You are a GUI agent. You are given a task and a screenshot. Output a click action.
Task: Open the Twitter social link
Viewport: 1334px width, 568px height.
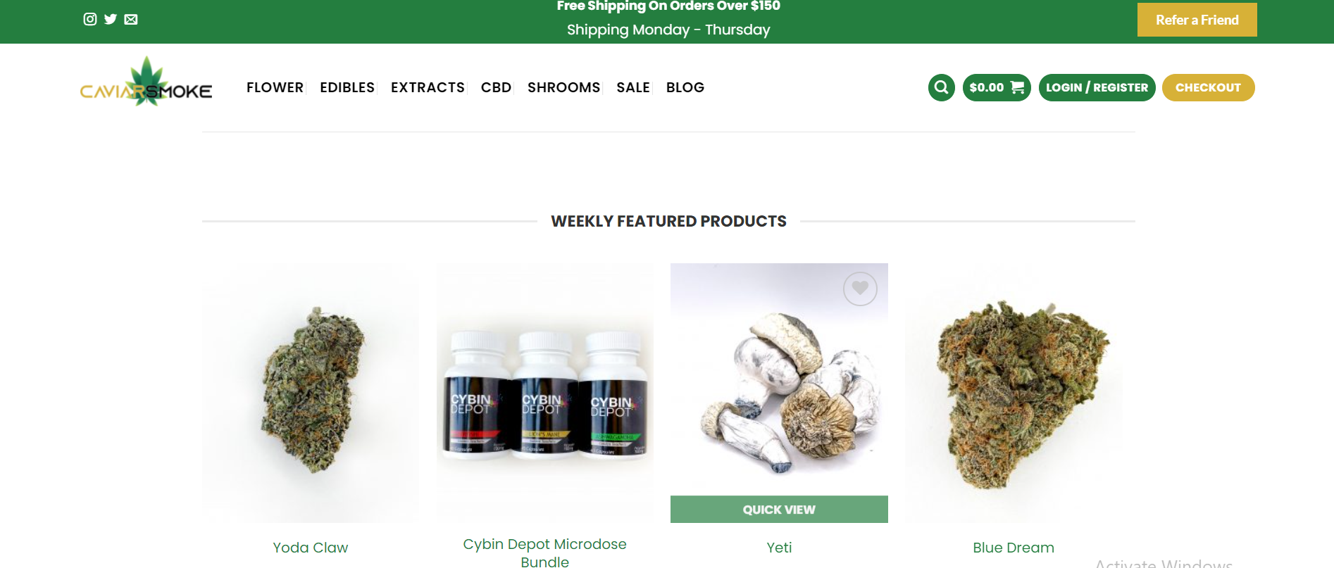(x=111, y=19)
